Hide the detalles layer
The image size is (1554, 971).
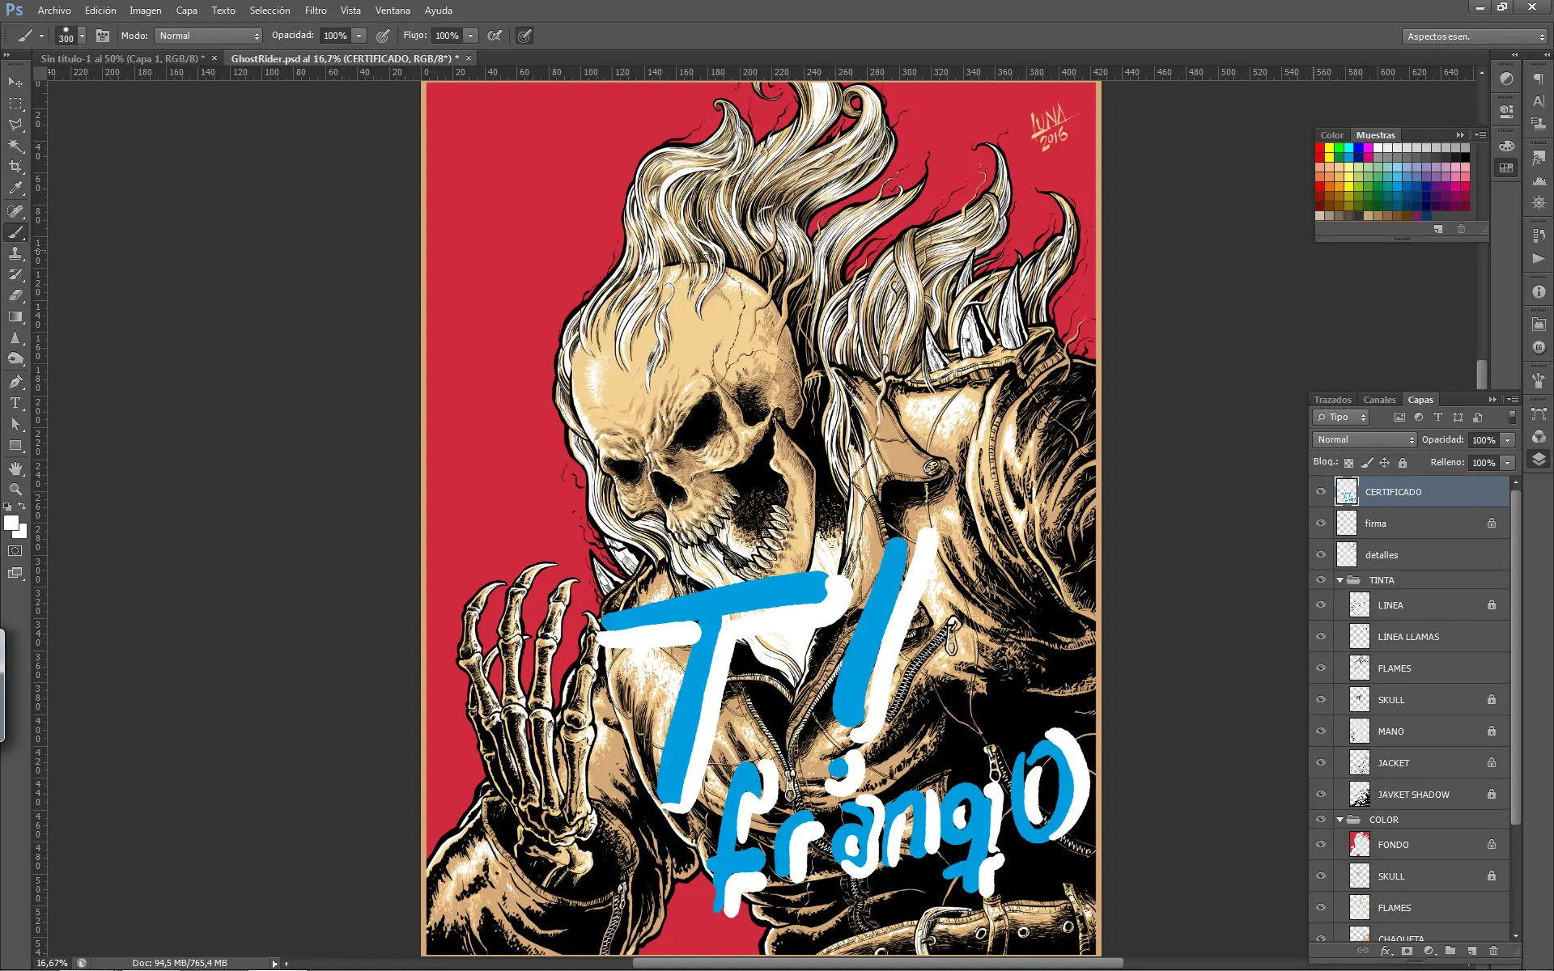pyautogui.click(x=1321, y=555)
